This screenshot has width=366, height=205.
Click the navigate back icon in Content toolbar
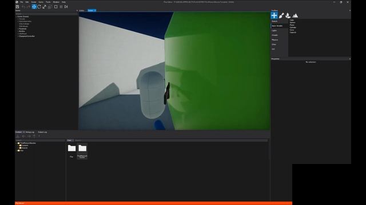tap(23, 136)
